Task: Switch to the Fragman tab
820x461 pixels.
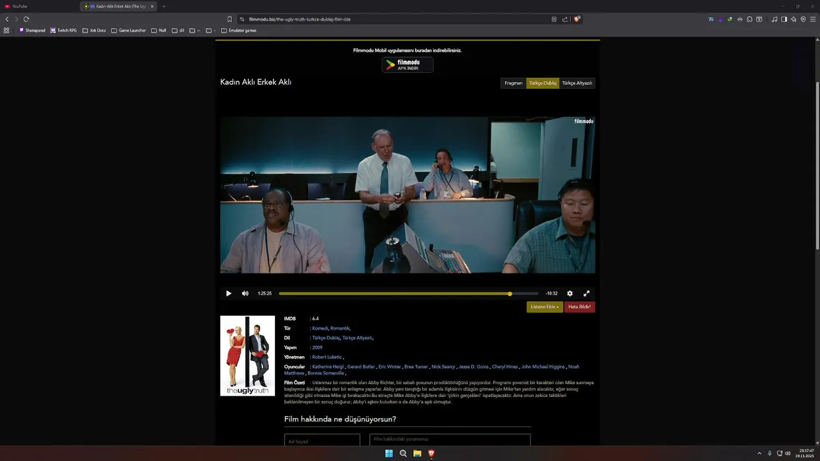Action: tap(514, 83)
